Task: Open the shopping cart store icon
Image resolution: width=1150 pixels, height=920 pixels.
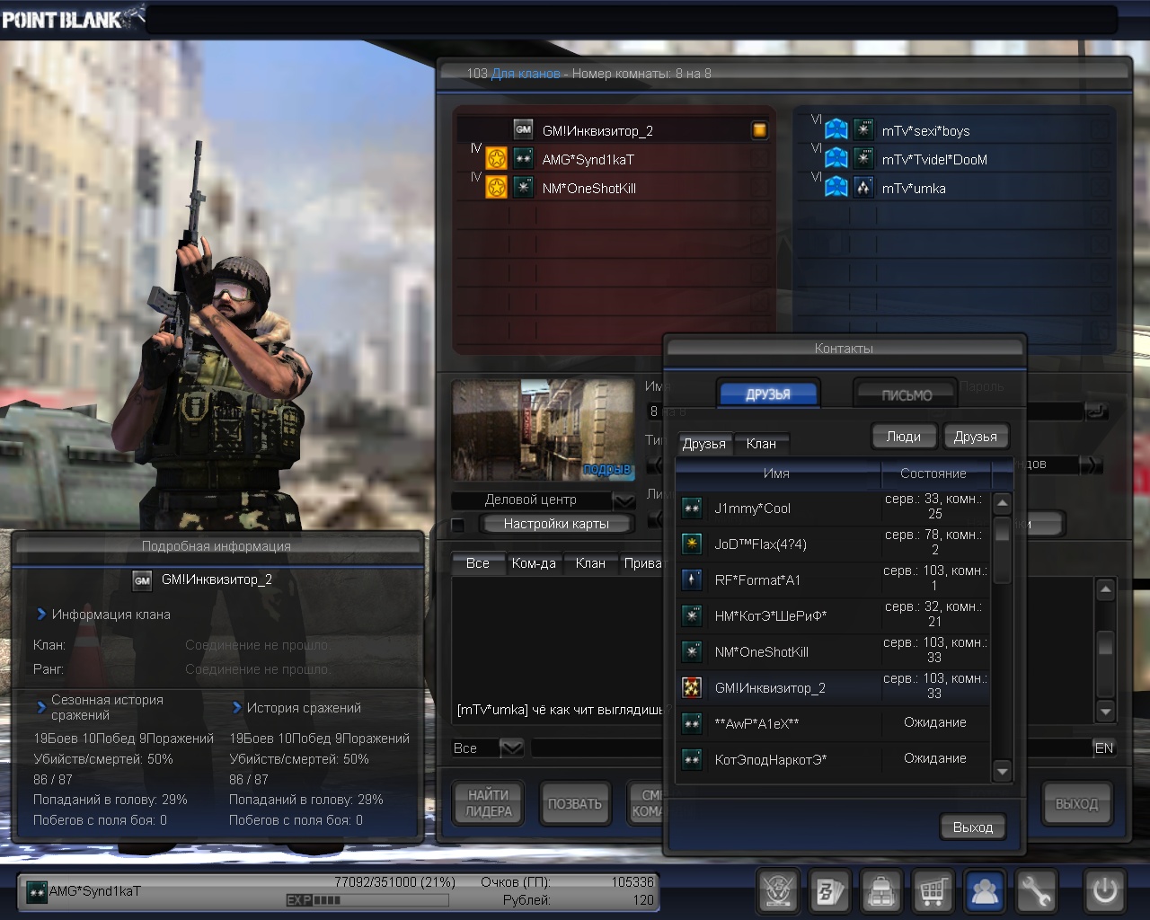Action: point(933,891)
